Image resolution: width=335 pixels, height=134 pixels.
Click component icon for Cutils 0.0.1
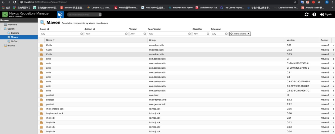click(41, 45)
